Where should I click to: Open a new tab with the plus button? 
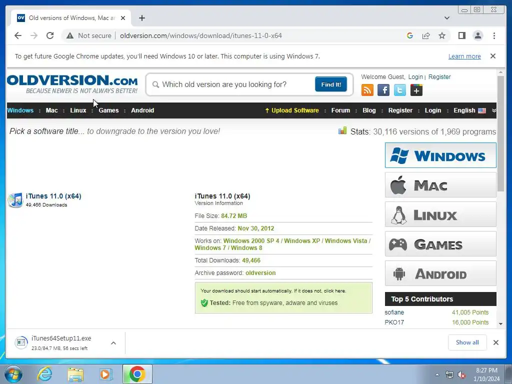[141, 18]
